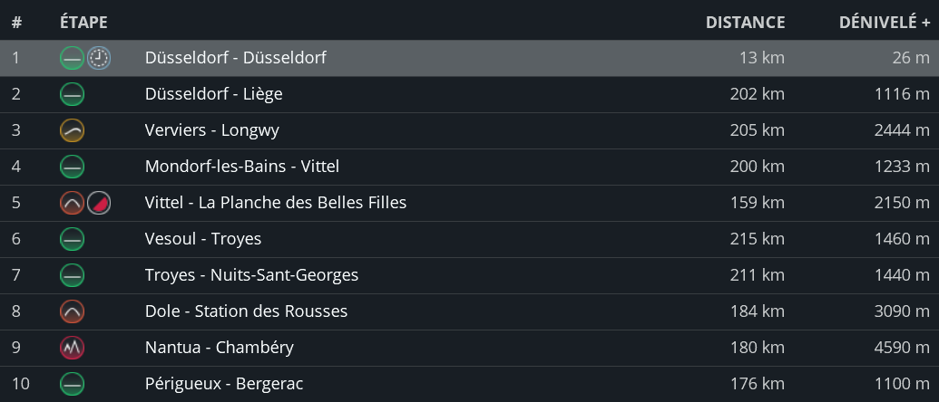
Task: Click the time trial clock icon on stage 1
Action: pos(99,59)
